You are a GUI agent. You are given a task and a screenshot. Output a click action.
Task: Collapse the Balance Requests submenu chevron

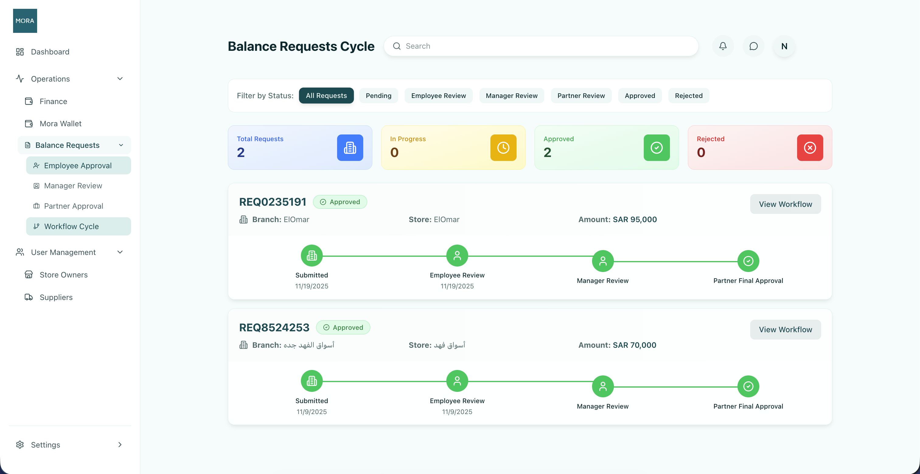coord(121,145)
